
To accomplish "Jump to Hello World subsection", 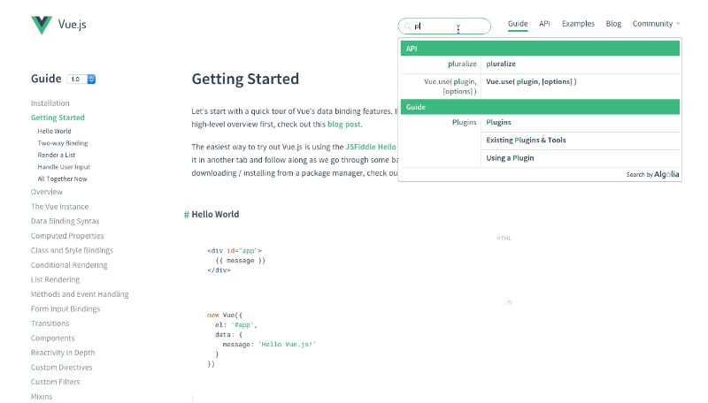I will [54, 131].
